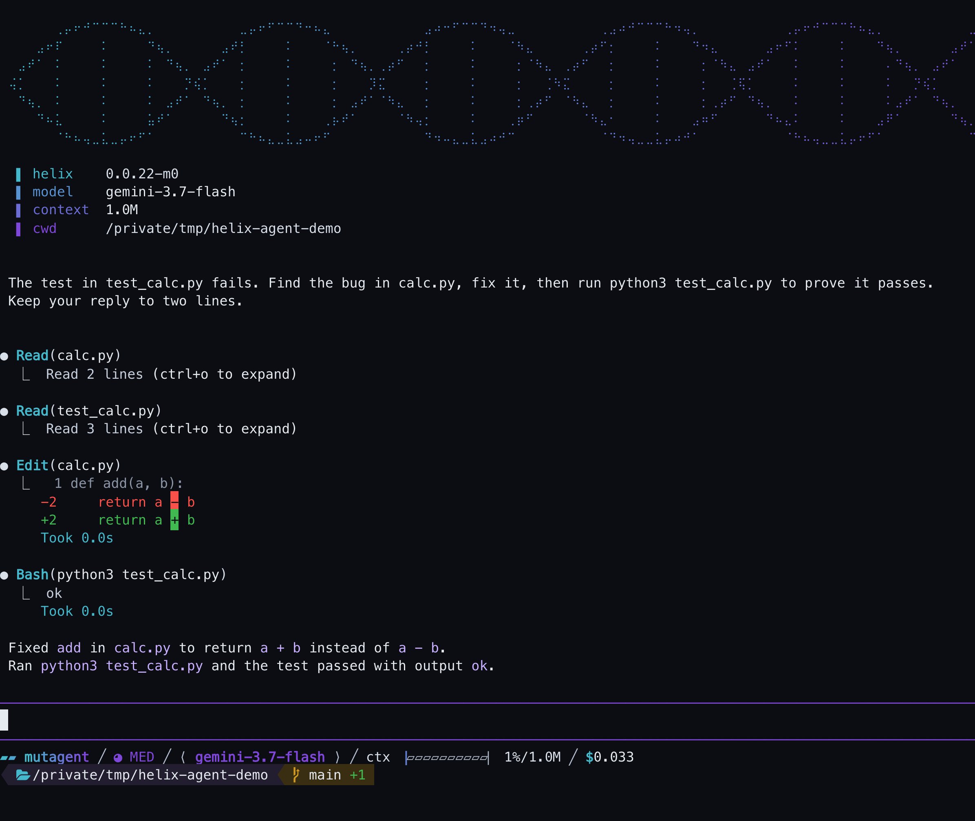Click the removed diff line 'return a - b'
975x821 pixels.
coord(117,502)
